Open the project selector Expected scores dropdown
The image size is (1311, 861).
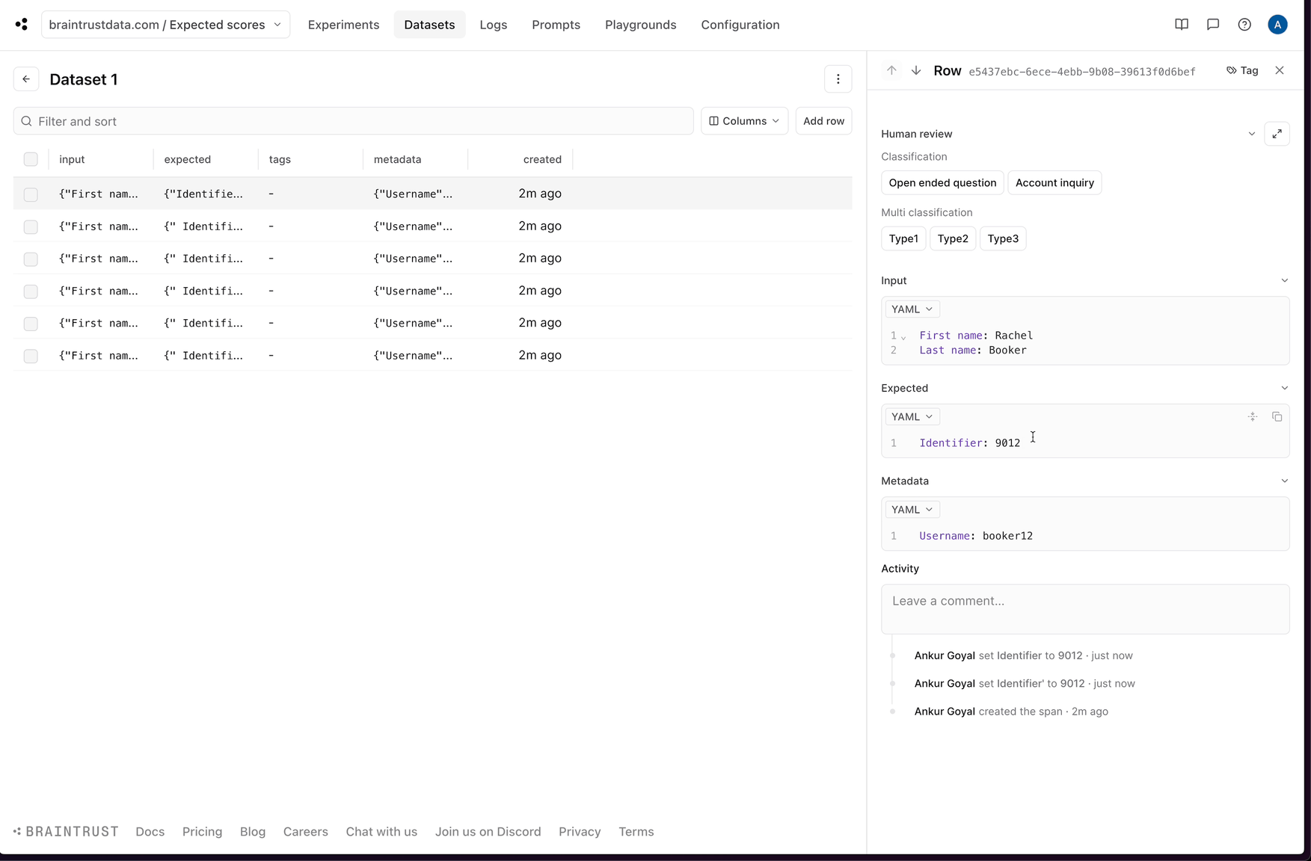pos(165,25)
